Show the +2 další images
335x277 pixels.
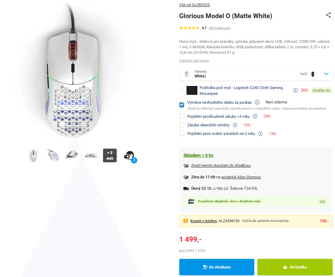pos(110,155)
